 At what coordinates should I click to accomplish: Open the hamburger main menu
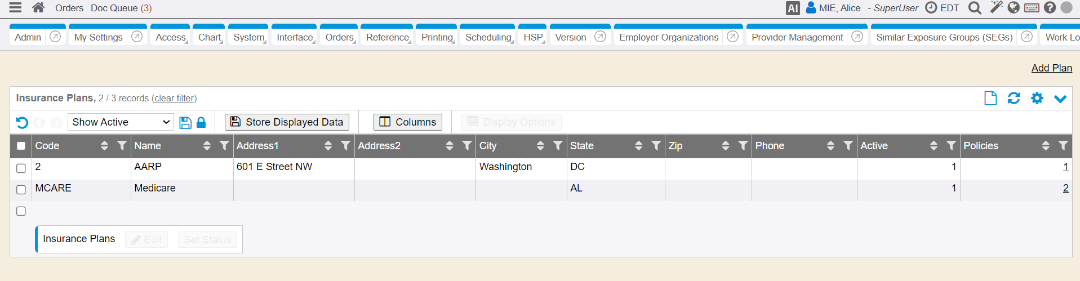15,8
